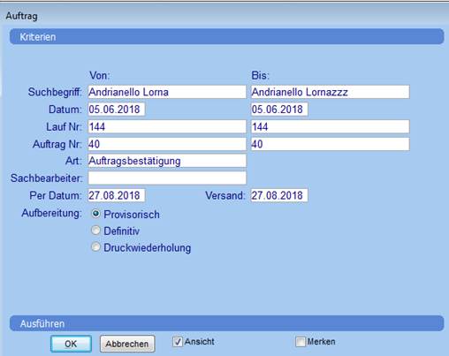Screen dimensions: 449x356
Task: Click the Abbrechen button
Action: coord(127,344)
